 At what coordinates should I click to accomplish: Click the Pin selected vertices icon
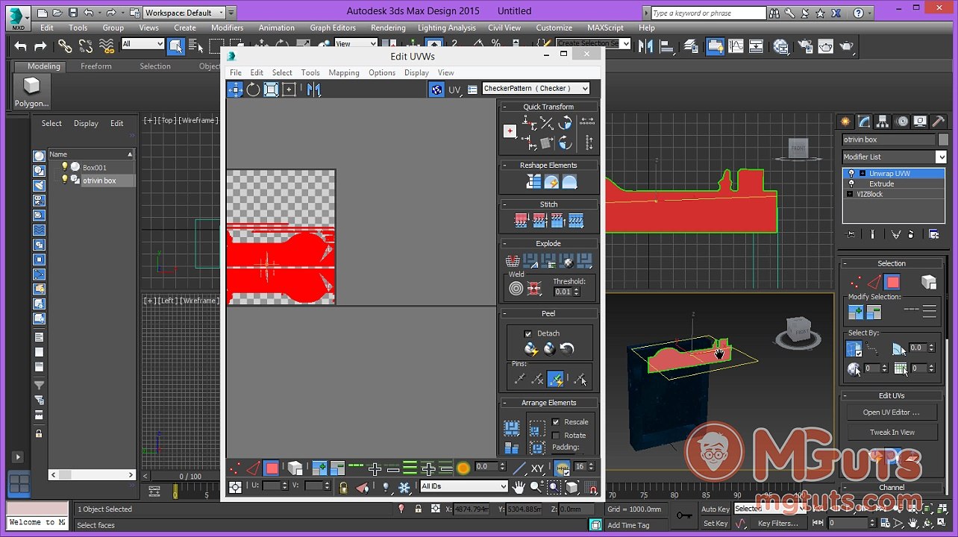pyautogui.click(x=520, y=379)
